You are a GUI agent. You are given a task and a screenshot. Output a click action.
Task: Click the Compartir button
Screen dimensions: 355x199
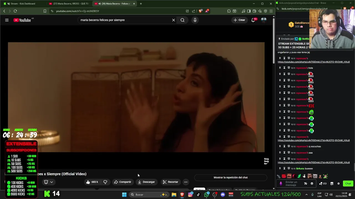pos(122,182)
